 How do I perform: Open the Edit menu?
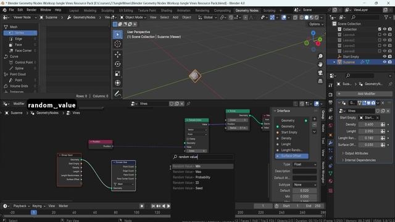(x=20, y=10)
